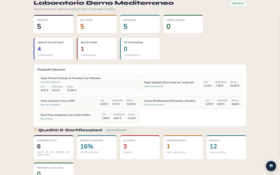Open the NC Aperte quality card
280x175 pixels.
click(x=140, y=147)
